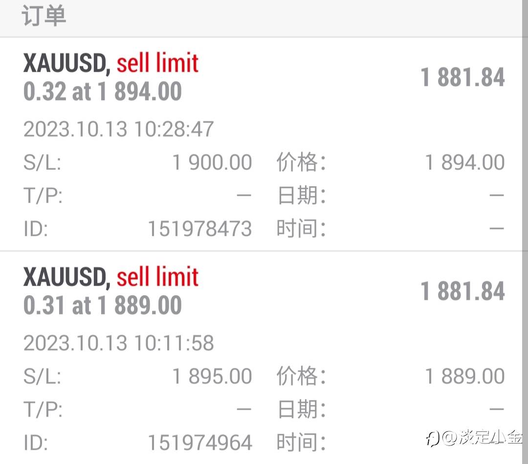The image size is (528, 464).
Task: Select the 价格 value 1 889.00
Action: click(464, 377)
